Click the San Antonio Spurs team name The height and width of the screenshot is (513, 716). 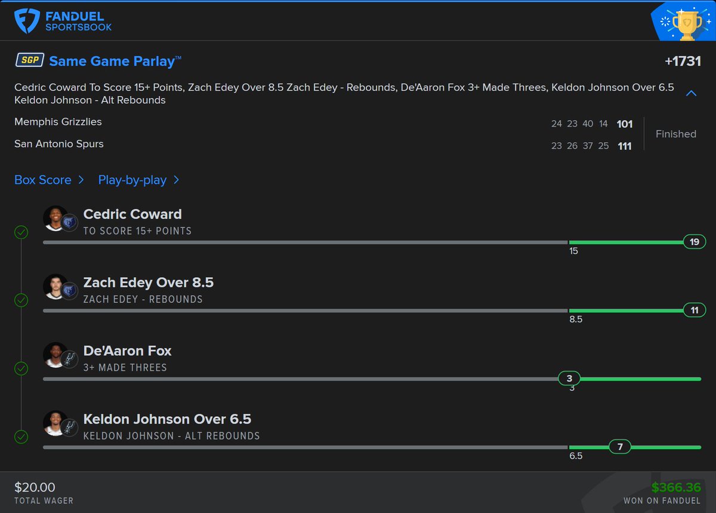59,144
